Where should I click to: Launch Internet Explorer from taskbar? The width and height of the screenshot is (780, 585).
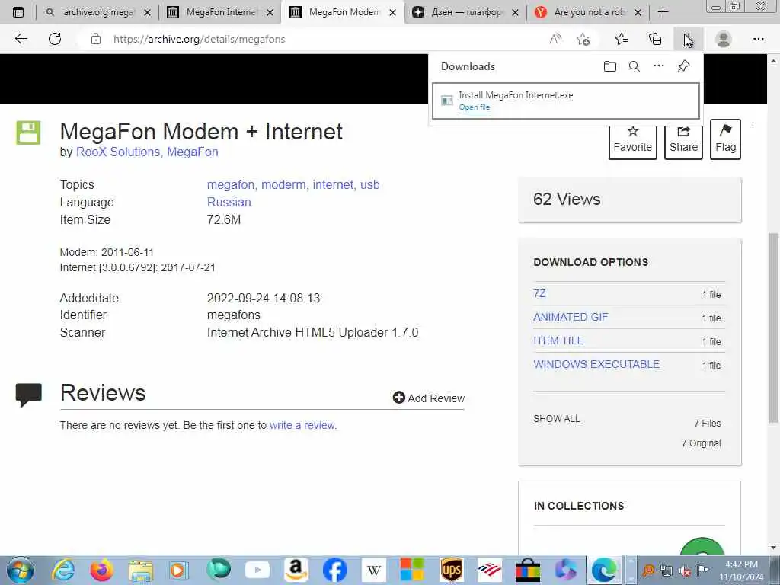click(x=64, y=570)
